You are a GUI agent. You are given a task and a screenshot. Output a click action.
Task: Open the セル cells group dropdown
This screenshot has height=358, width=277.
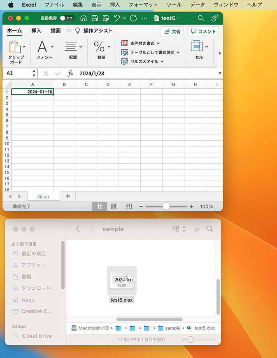tap(199, 50)
